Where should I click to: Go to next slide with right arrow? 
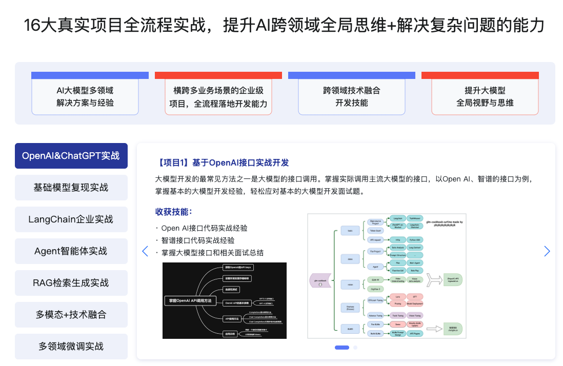[547, 251]
